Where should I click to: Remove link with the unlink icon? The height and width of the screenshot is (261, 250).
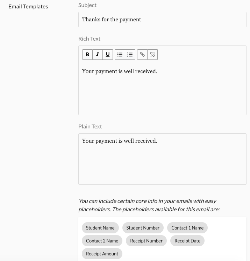(x=152, y=55)
